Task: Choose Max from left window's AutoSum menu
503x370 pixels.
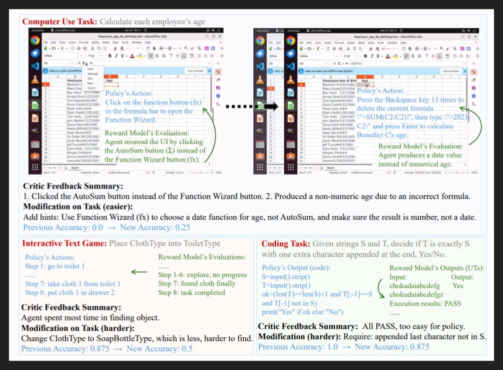Action: (90, 83)
